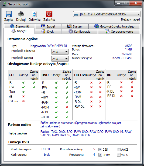Click the Zakończ red power icon
Viewport: 144px width, 166px height.
point(49,14)
